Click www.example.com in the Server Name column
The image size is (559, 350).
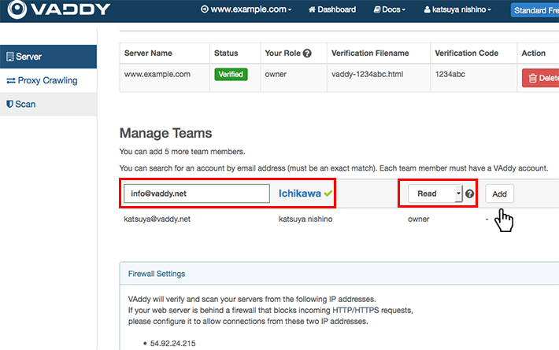click(x=157, y=75)
